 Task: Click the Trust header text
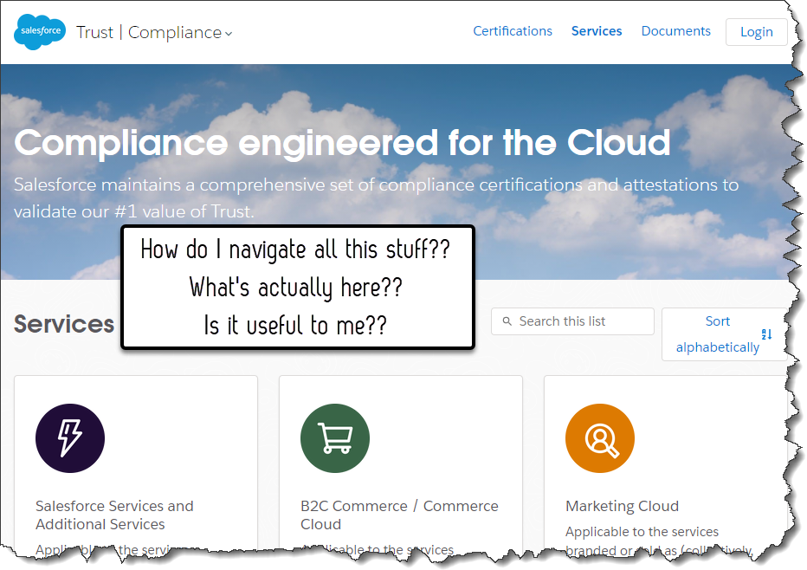pos(94,32)
